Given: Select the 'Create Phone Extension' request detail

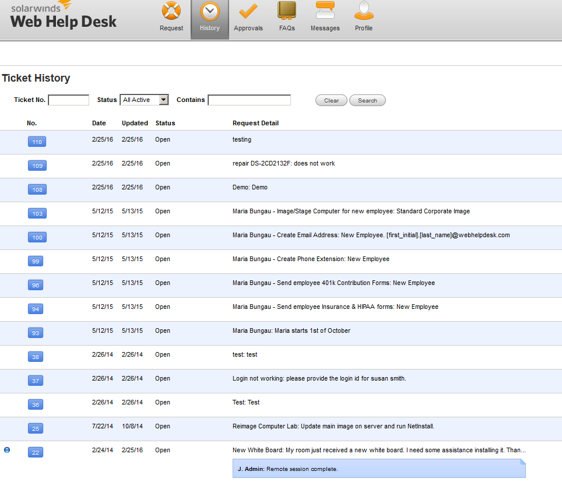Looking at the screenshot, I should pos(311,259).
